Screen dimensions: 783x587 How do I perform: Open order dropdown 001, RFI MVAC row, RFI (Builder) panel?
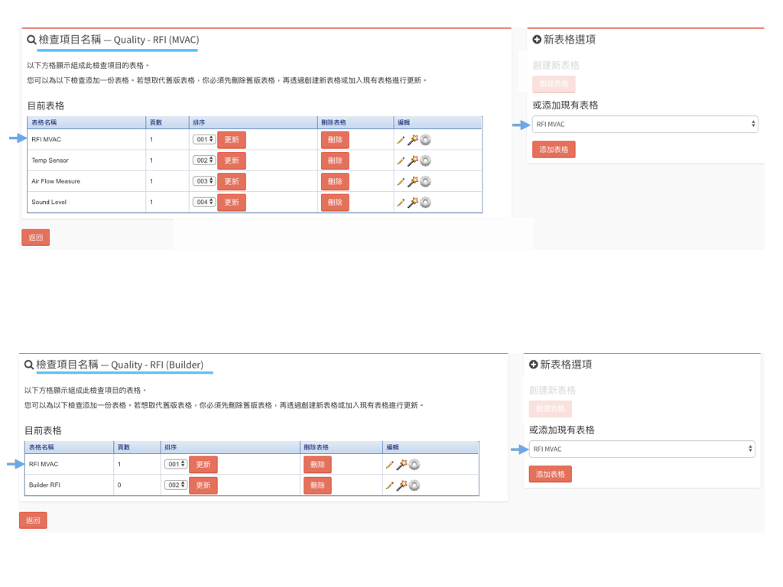point(176,464)
